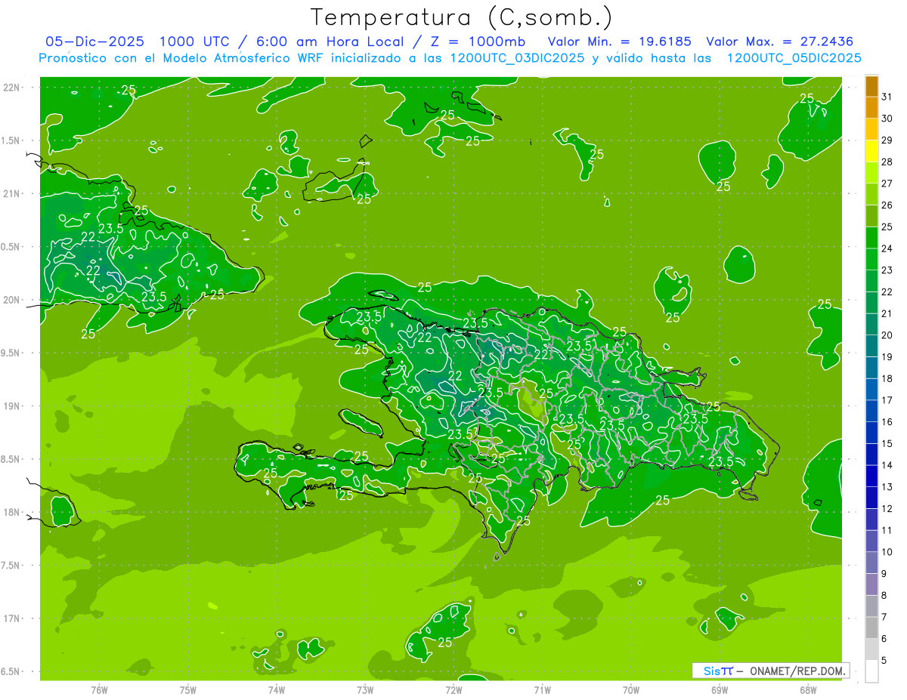
Task: Click the '11' value on the color scale
Action: pos(887,530)
